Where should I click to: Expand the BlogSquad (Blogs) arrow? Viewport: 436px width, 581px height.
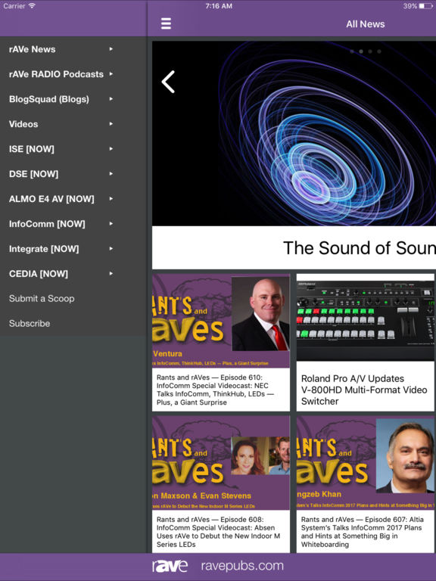pyautogui.click(x=111, y=99)
